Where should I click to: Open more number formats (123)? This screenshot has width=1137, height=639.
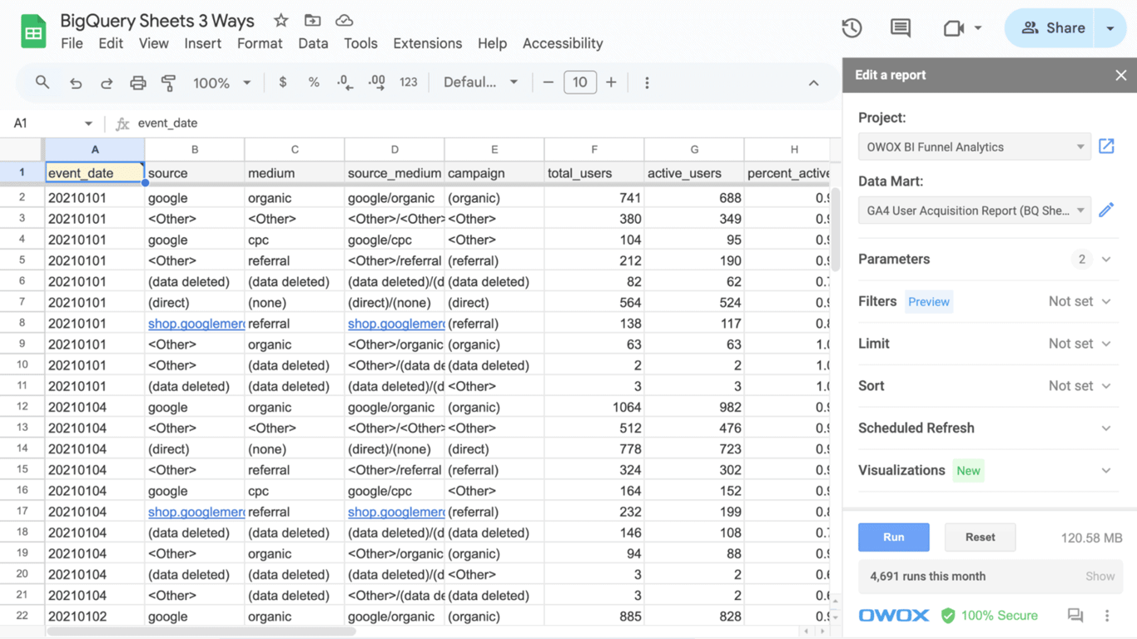pos(408,82)
